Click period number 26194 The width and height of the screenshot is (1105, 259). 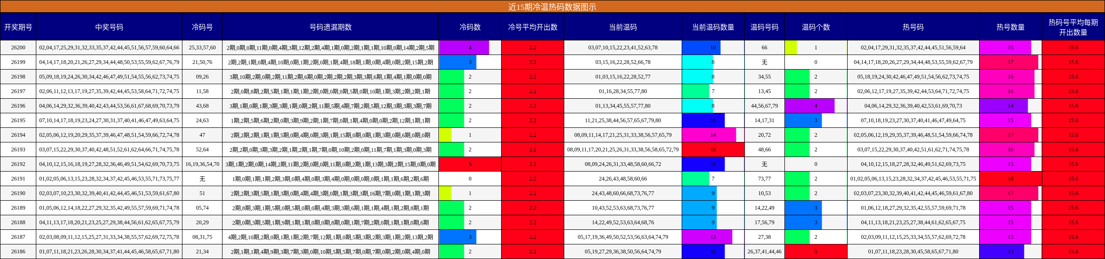18,135
